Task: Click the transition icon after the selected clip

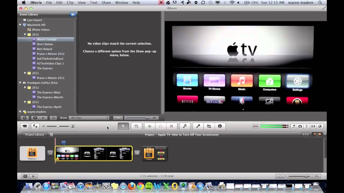Action: [x=137, y=153]
